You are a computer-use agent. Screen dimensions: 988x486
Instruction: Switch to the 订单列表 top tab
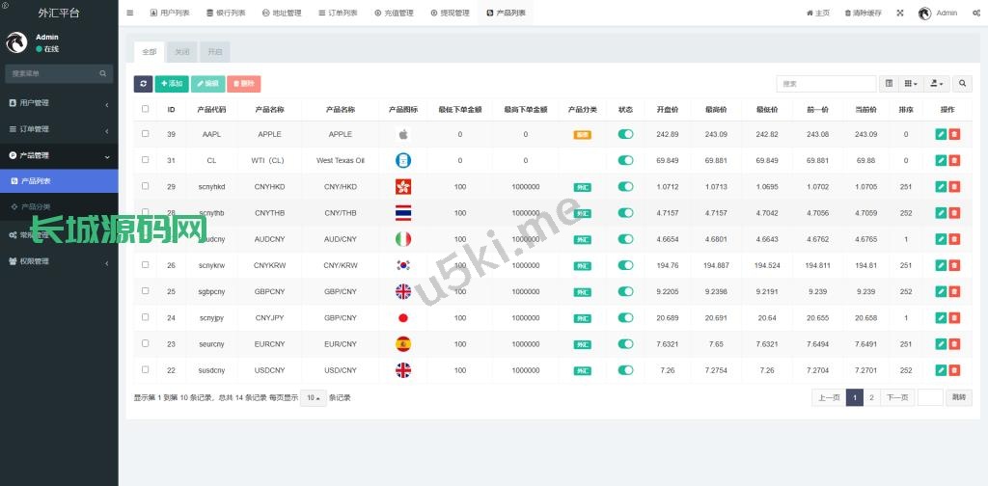[x=337, y=13]
